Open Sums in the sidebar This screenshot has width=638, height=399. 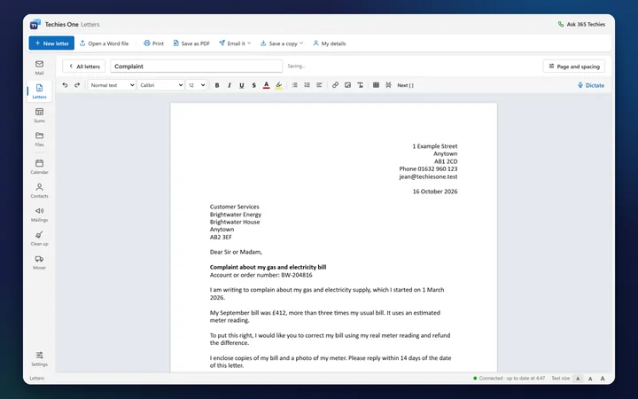pyautogui.click(x=40, y=115)
